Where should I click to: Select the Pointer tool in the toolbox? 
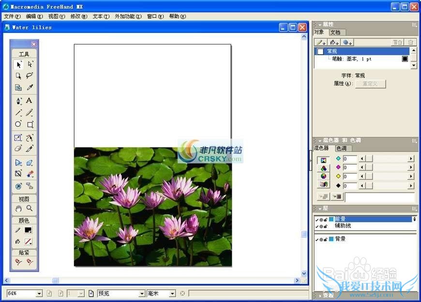tap(18, 64)
